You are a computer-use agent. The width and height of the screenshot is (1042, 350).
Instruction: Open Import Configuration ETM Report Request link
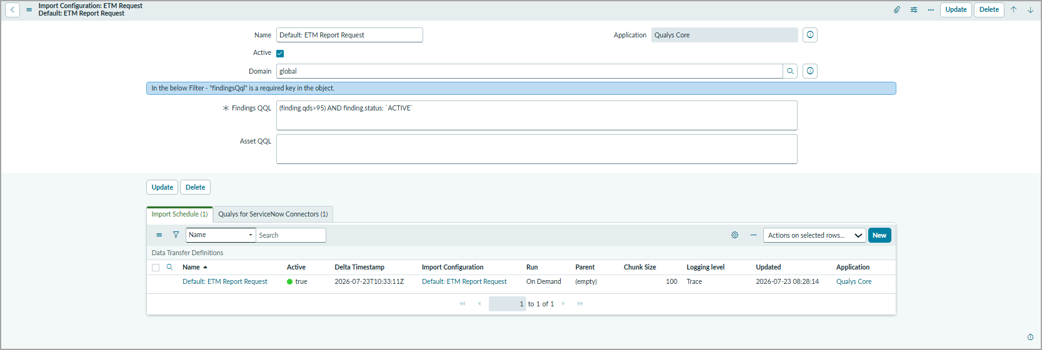(x=464, y=281)
